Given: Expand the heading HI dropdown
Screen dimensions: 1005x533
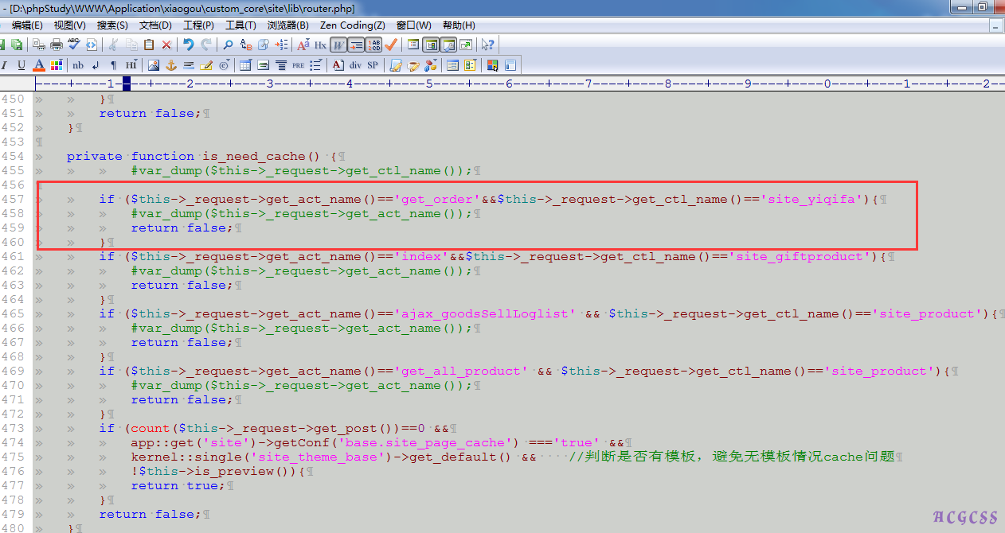Looking at the screenshot, I should [x=131, y=65].
